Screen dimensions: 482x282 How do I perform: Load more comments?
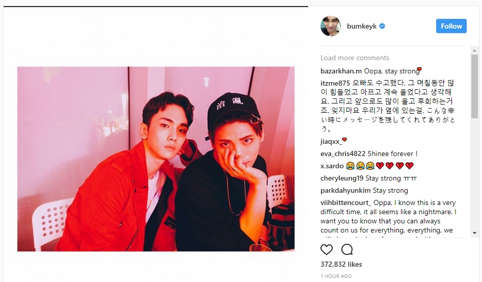tap(355, 58)
